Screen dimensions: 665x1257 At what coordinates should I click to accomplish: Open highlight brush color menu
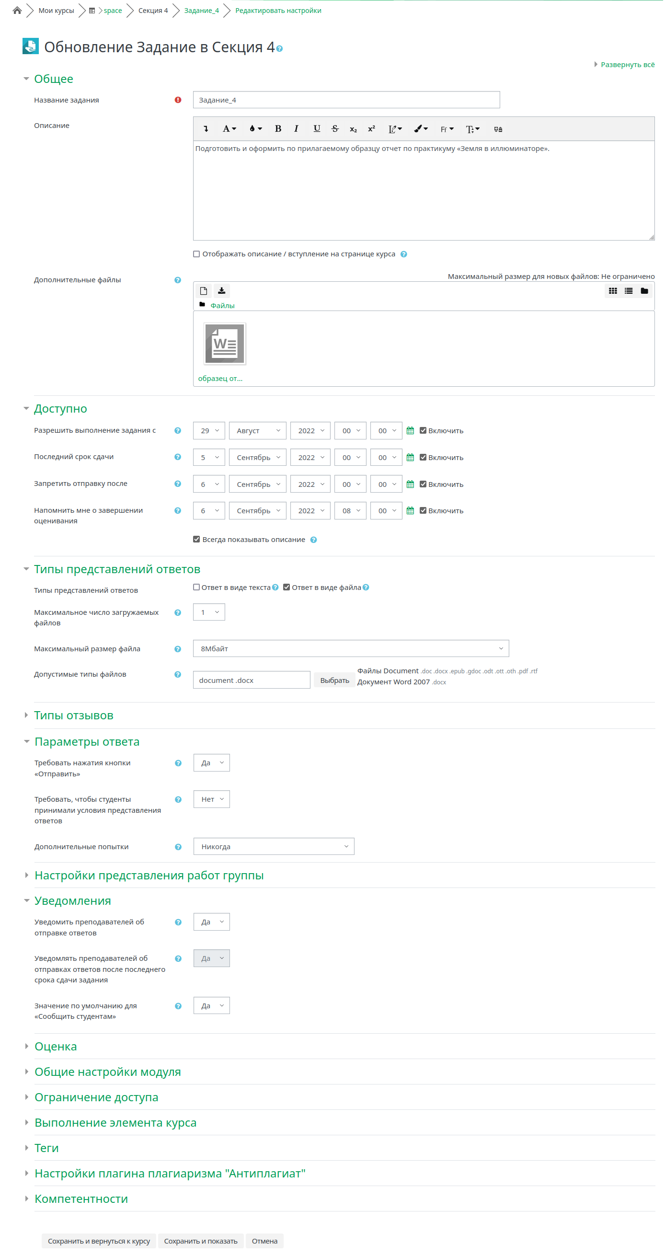coord(421,129)
